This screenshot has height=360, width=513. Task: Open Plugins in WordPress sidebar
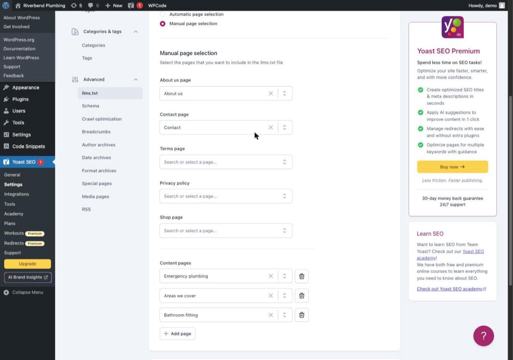21,99
